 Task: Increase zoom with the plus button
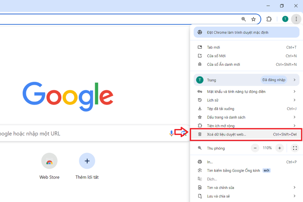point(280,148)
